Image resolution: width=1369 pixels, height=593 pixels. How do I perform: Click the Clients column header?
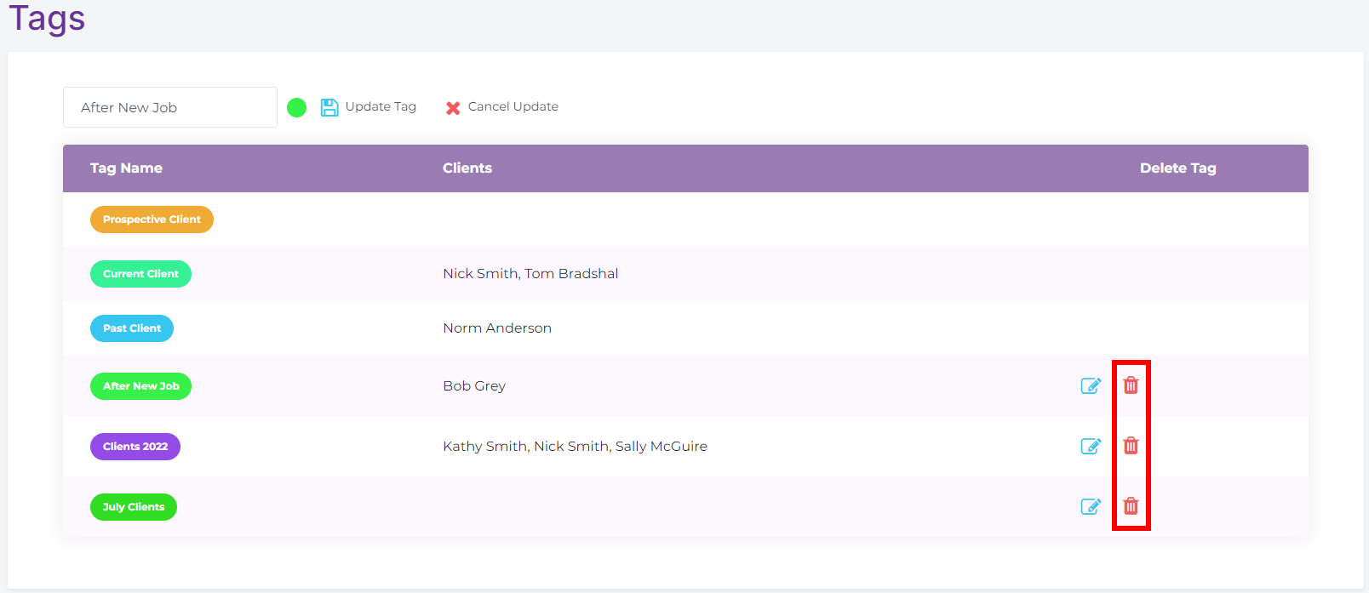click(467, 168)
